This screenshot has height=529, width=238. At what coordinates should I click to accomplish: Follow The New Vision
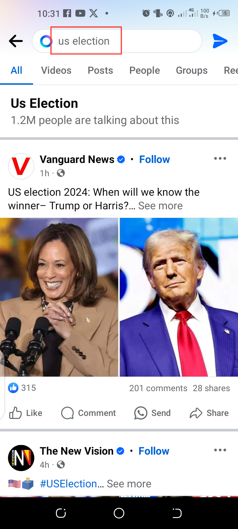click(x=154, y=451)
